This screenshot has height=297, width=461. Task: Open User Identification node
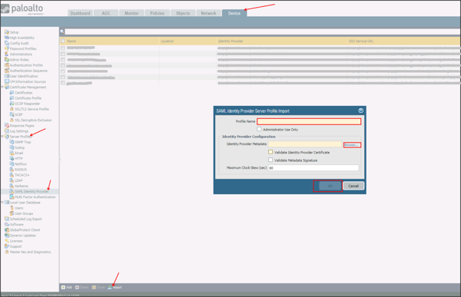click(x=24, y=76)
